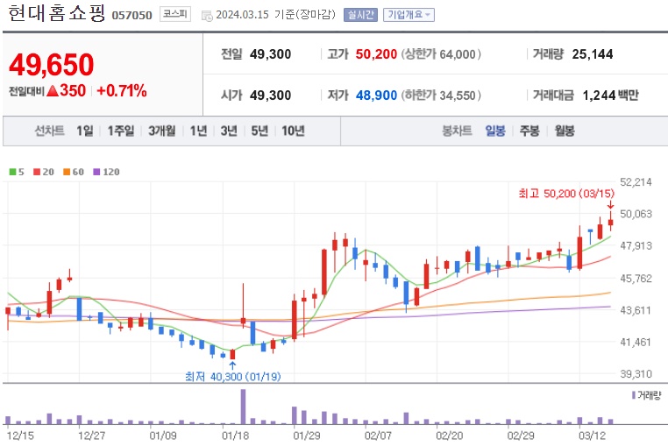Click the 실시간 real-time button
The width and height of the screenshot is (668, 446).
click(x=360, y=15)
